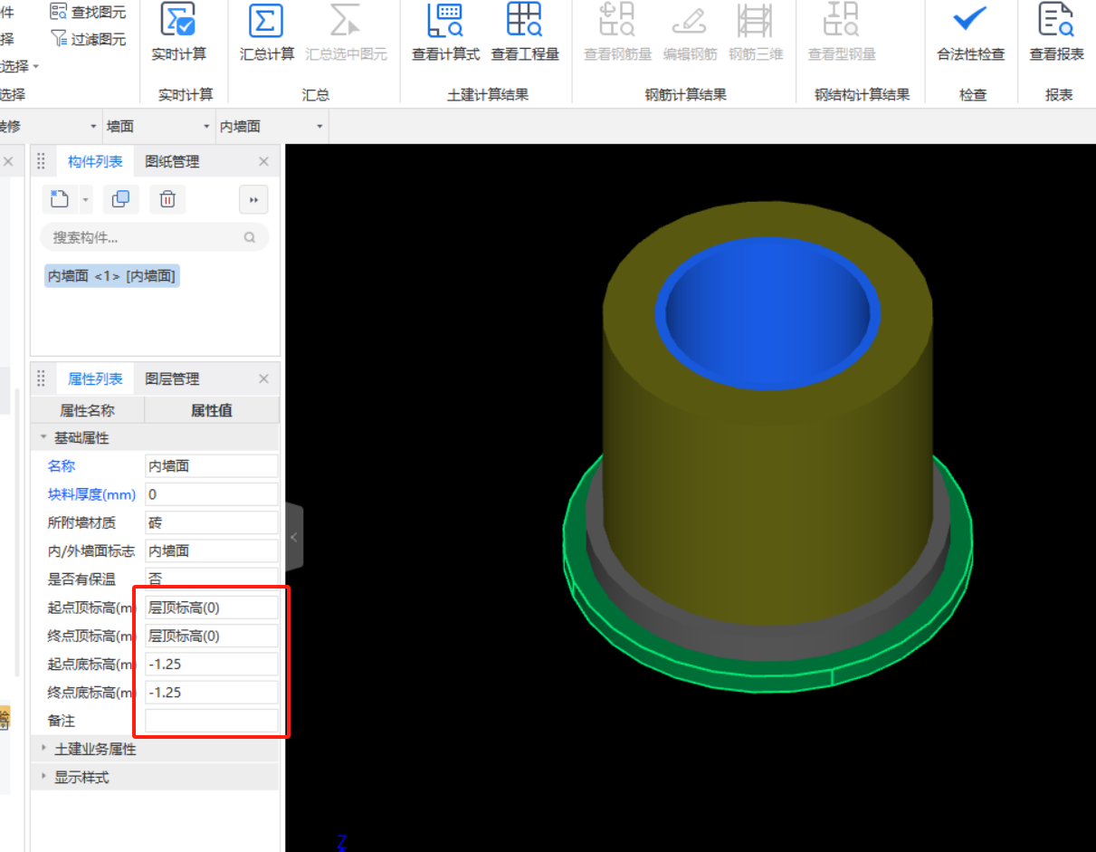
Task: Edit 块料厚度 value 0
Action: [x=212, y=494]
